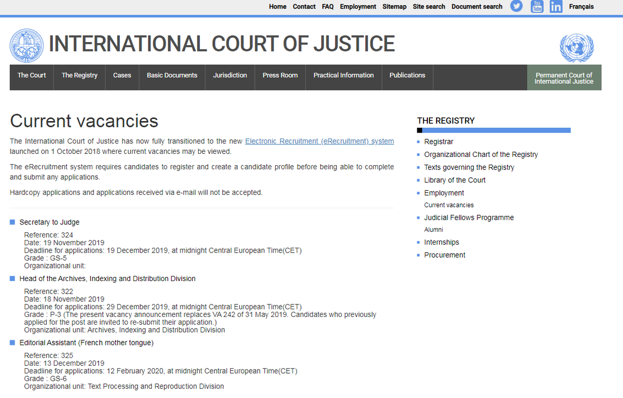623x398 pixels.
Task: Click the INTERNATIONAL COURT OF JUSTICE title
Action: pyautogui.click(x=222, y=44)
